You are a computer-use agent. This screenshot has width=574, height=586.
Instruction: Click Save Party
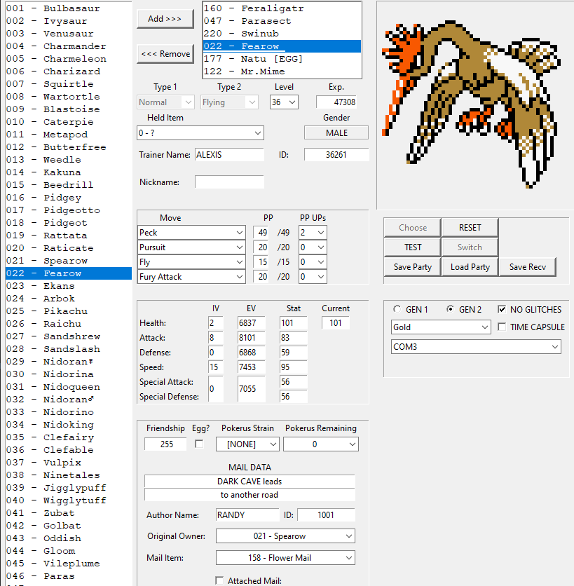point(411,266)
